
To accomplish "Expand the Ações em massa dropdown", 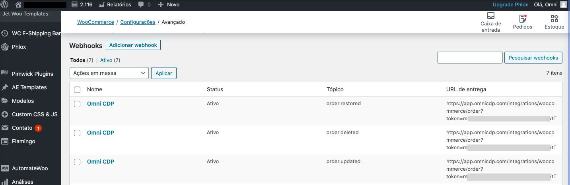I will pyautogui.click(x=109, y=73).
